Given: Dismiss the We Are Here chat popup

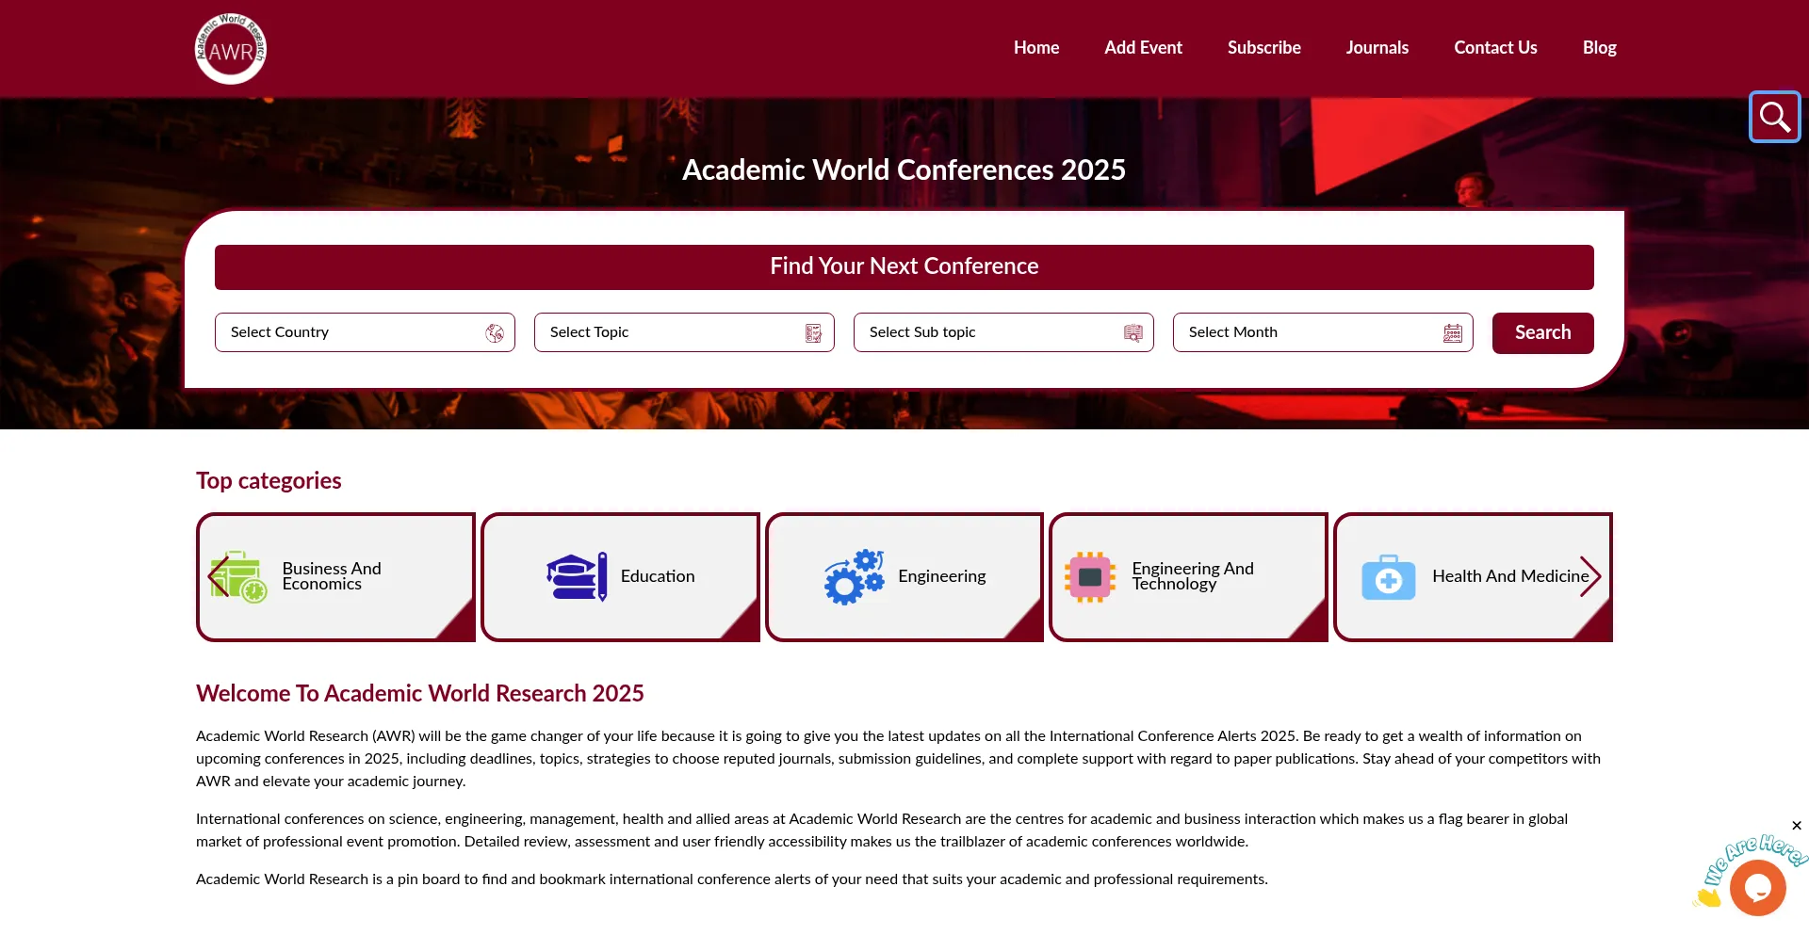Looking at the screenshot, I should pyautogui.click(x=1797, y=826).
